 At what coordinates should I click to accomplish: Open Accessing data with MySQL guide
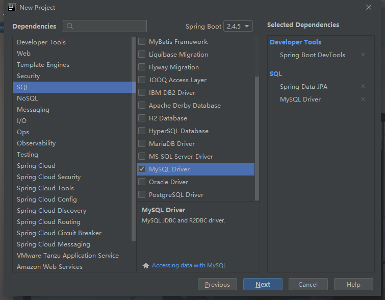189,265
